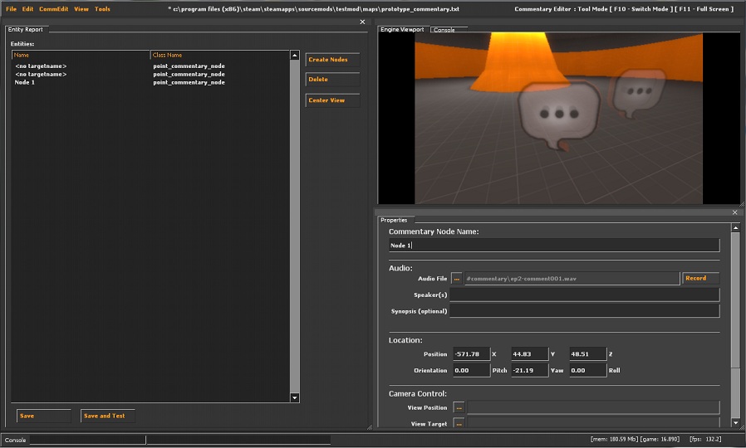Click entity list scroll down arrow
746x448 pixels.
(x=295, y=397)
